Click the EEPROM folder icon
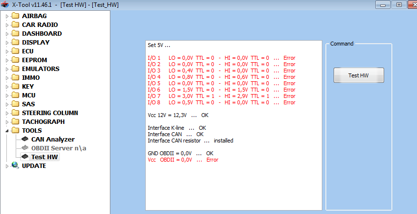417x214 pixels. pos(15,60)
